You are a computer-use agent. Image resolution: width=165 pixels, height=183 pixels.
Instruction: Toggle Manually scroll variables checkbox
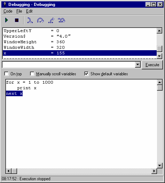32,74
